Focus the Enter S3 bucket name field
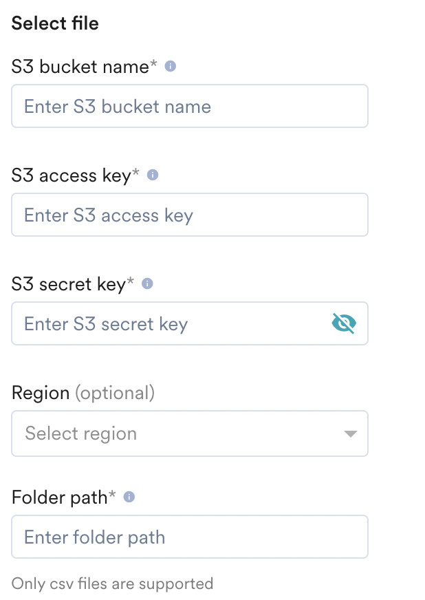 [x=190, y=106]
